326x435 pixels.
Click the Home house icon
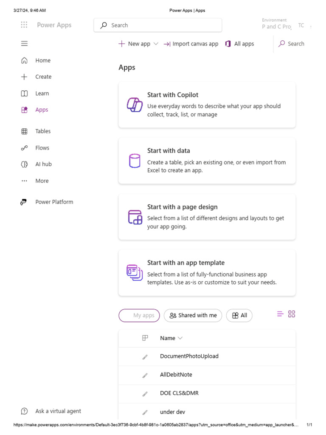tap(24, 60)
